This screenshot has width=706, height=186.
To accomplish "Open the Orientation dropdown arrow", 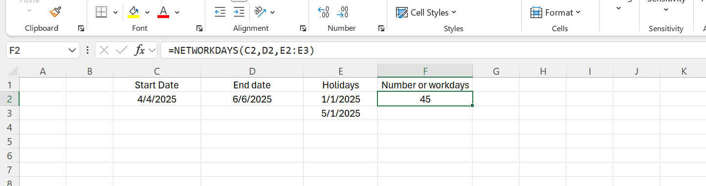I will point(272,12).
